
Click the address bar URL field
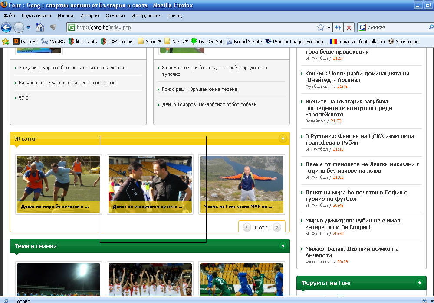point(194,27)
